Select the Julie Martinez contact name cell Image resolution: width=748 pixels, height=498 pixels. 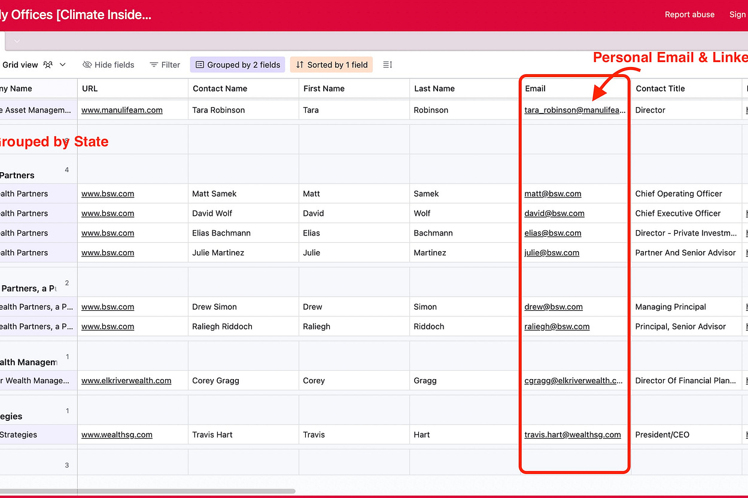[x=244, y=253]
